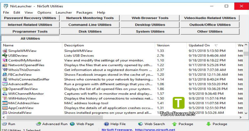Switch to Disk Utilities group
The height and width of the screenshot is (131, 249).
pyautogui.click(x=90, y=32)
